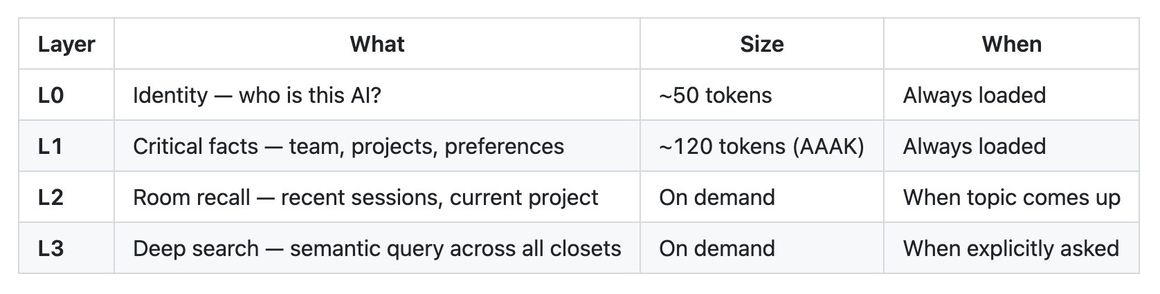Select the L2 layer cell

[51, 197]
